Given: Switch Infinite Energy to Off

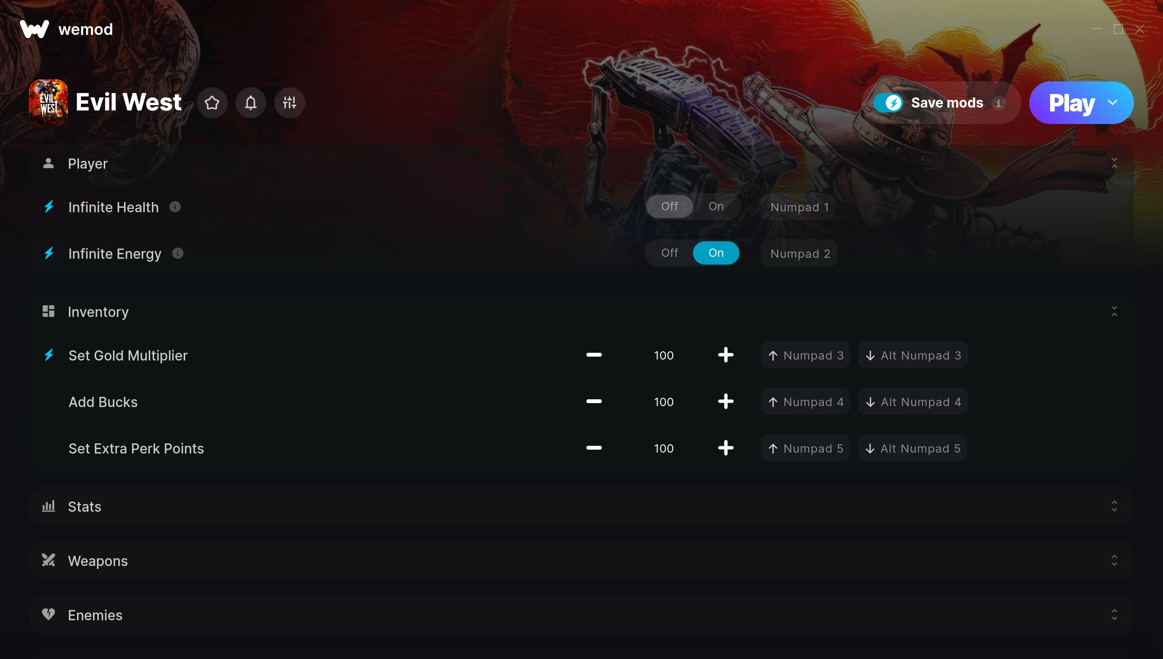Looking at the screenshot, I should pyautogui.click(x=669, y=253).
